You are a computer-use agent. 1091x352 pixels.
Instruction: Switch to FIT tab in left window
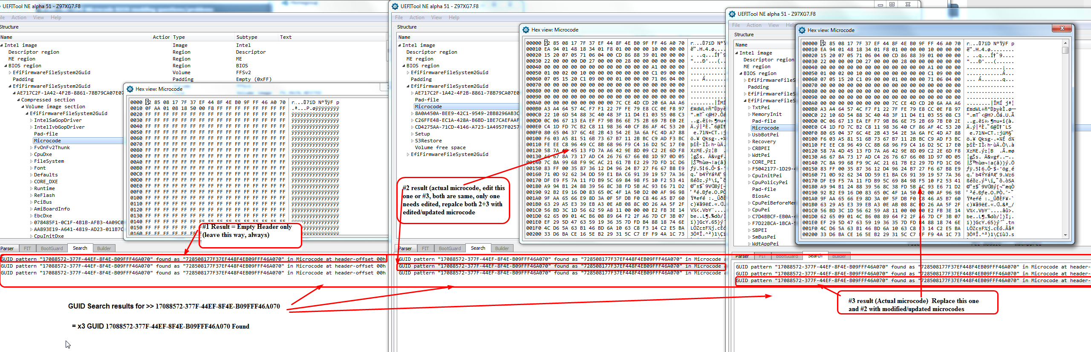(27, 248)
